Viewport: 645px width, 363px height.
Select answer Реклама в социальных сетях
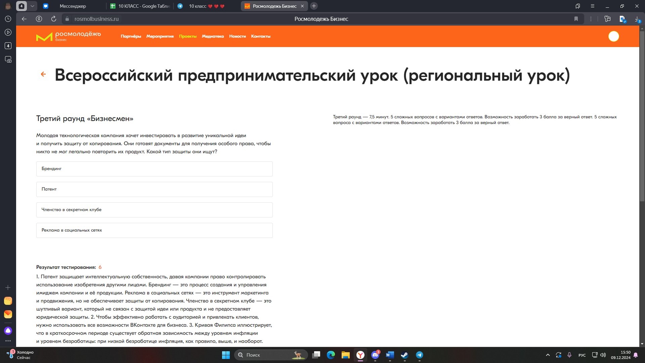[x=154, y=230]
